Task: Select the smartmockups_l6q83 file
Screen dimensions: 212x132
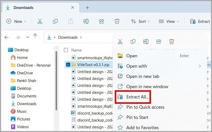Action: point(92,106)
